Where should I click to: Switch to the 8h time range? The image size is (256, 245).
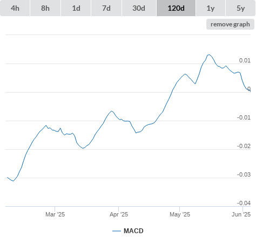(45, 8)
